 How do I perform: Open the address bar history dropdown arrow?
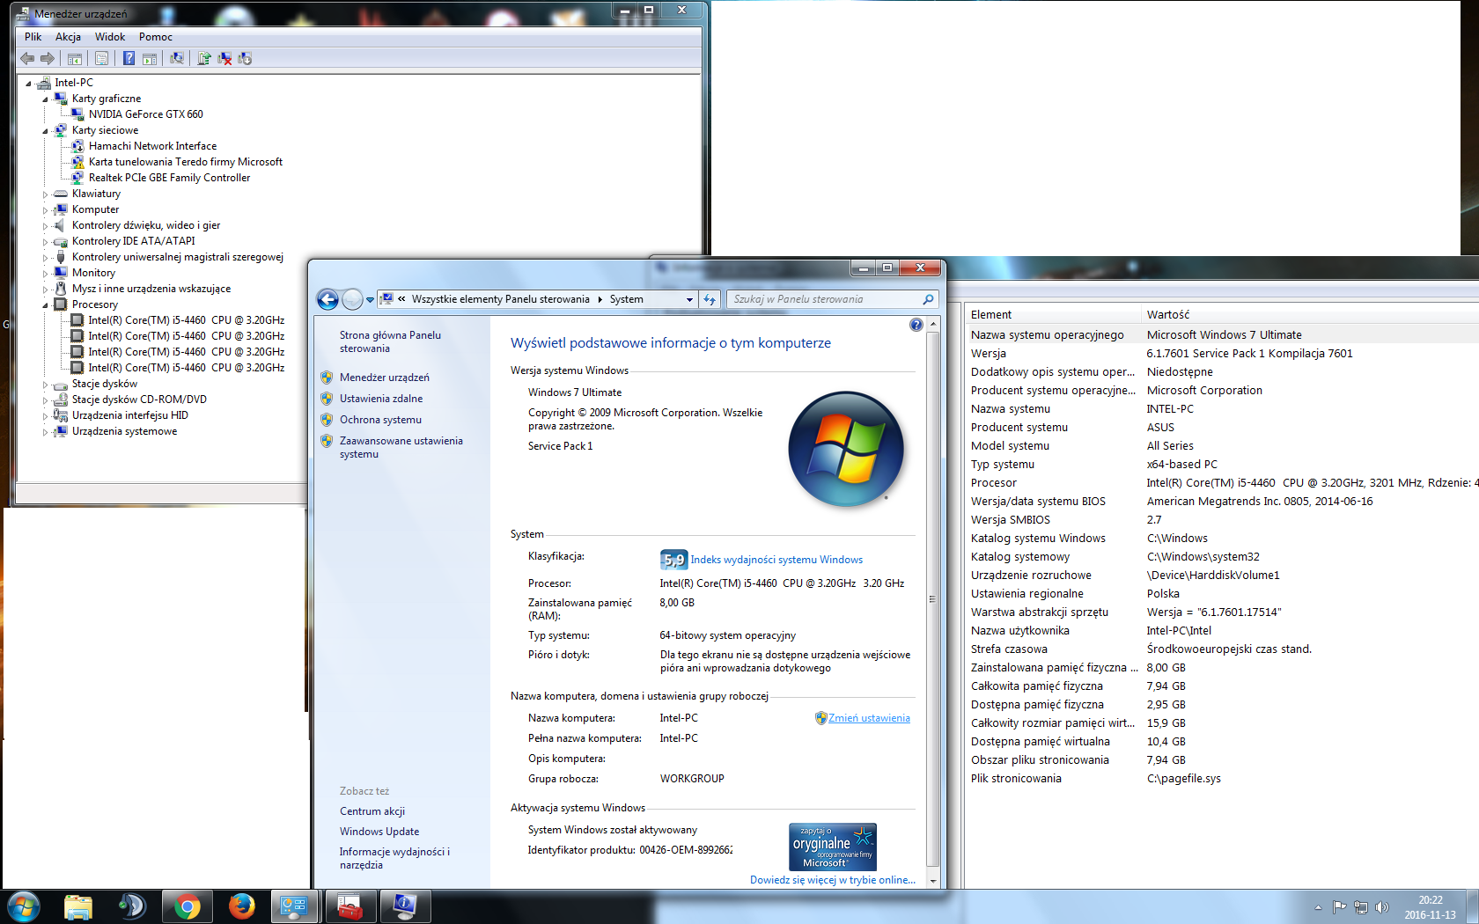pyautogui.click(x=689, y=299)
